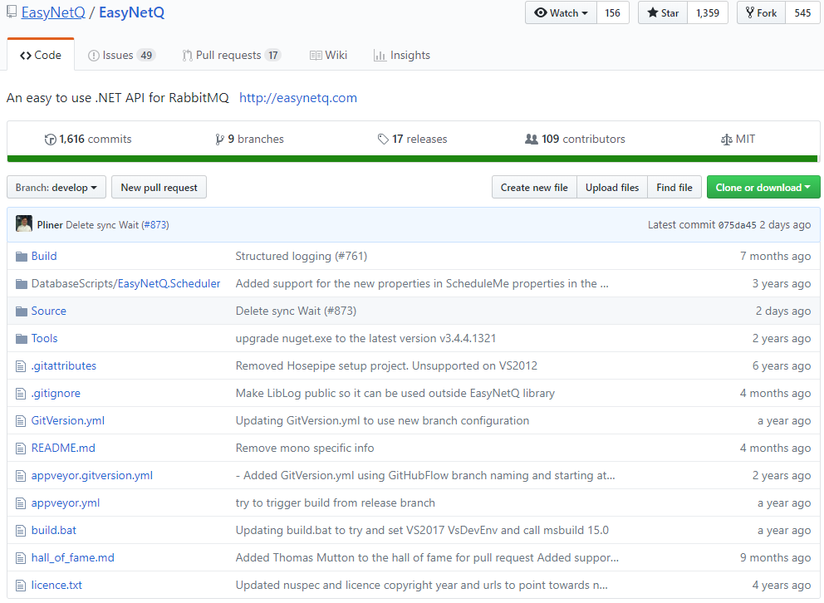Open the hall_of_fame.md file
The width and height of the screenshot is (824, 603).
72,558
